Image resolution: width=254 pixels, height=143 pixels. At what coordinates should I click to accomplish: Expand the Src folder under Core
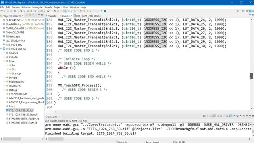click(x=7, y=70)
